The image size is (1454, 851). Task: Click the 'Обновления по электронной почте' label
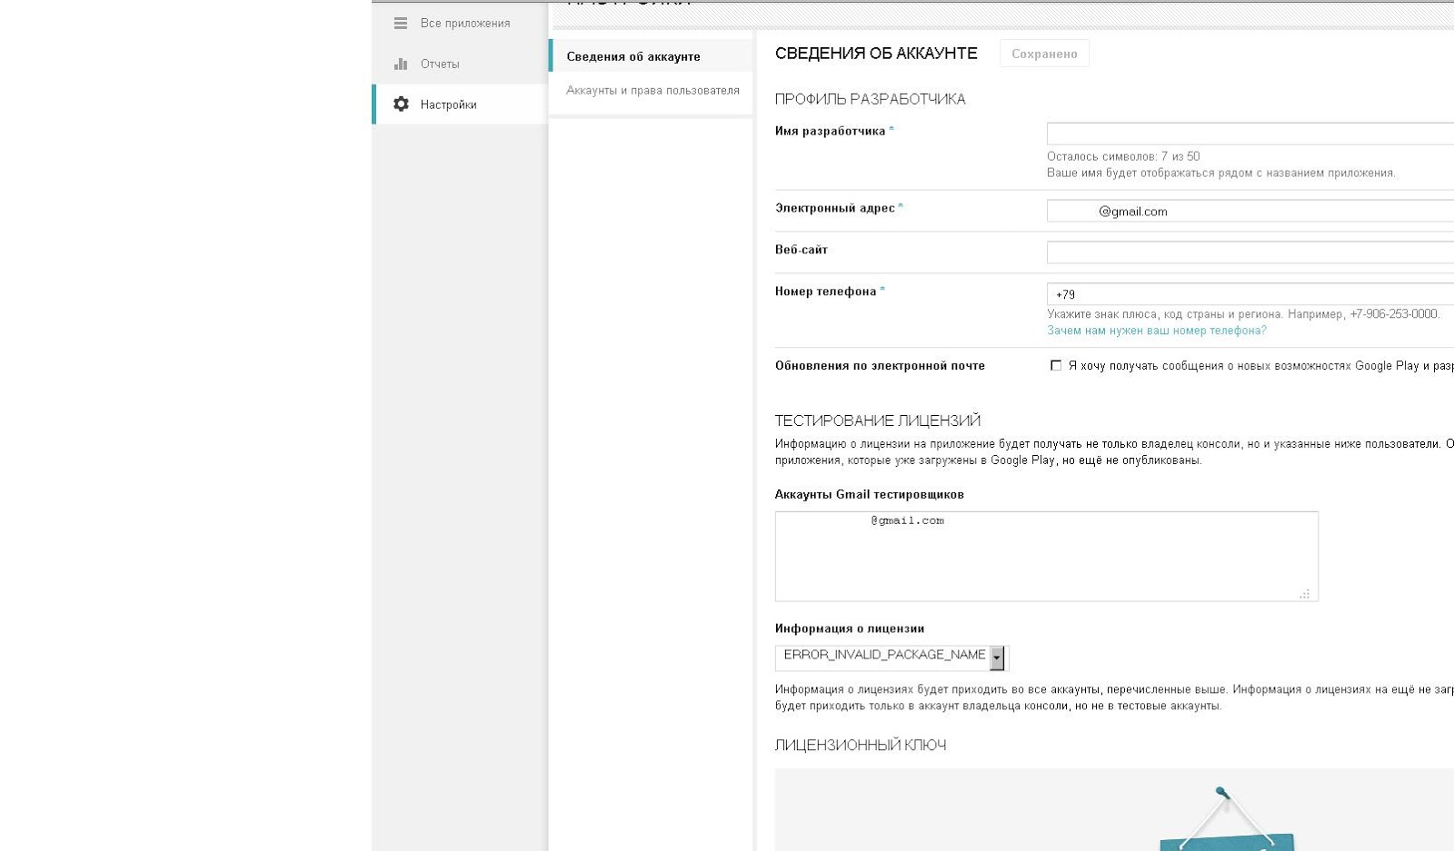click(x=880, y=366)
